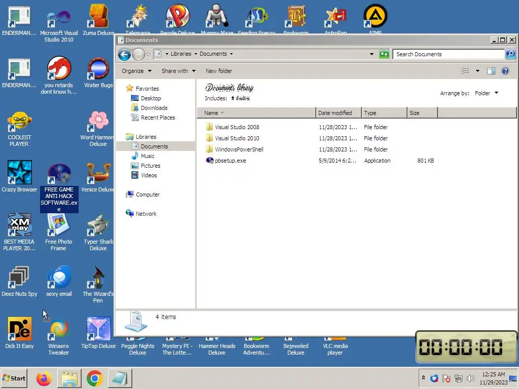Click the Back arrow in Documents window
This screenshot has height=389, width=519.
(125, 55)
